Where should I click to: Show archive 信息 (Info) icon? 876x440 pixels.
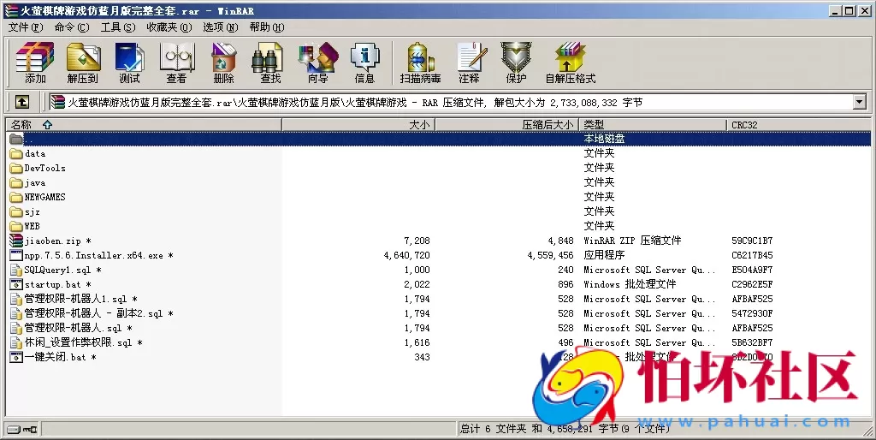(x=364, y=62)
